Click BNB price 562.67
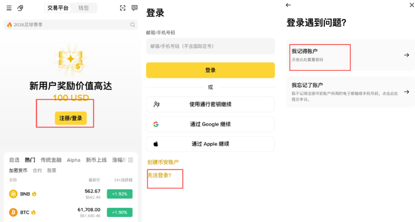The height and width of the screenshot is (222, 415). [93, 191]
